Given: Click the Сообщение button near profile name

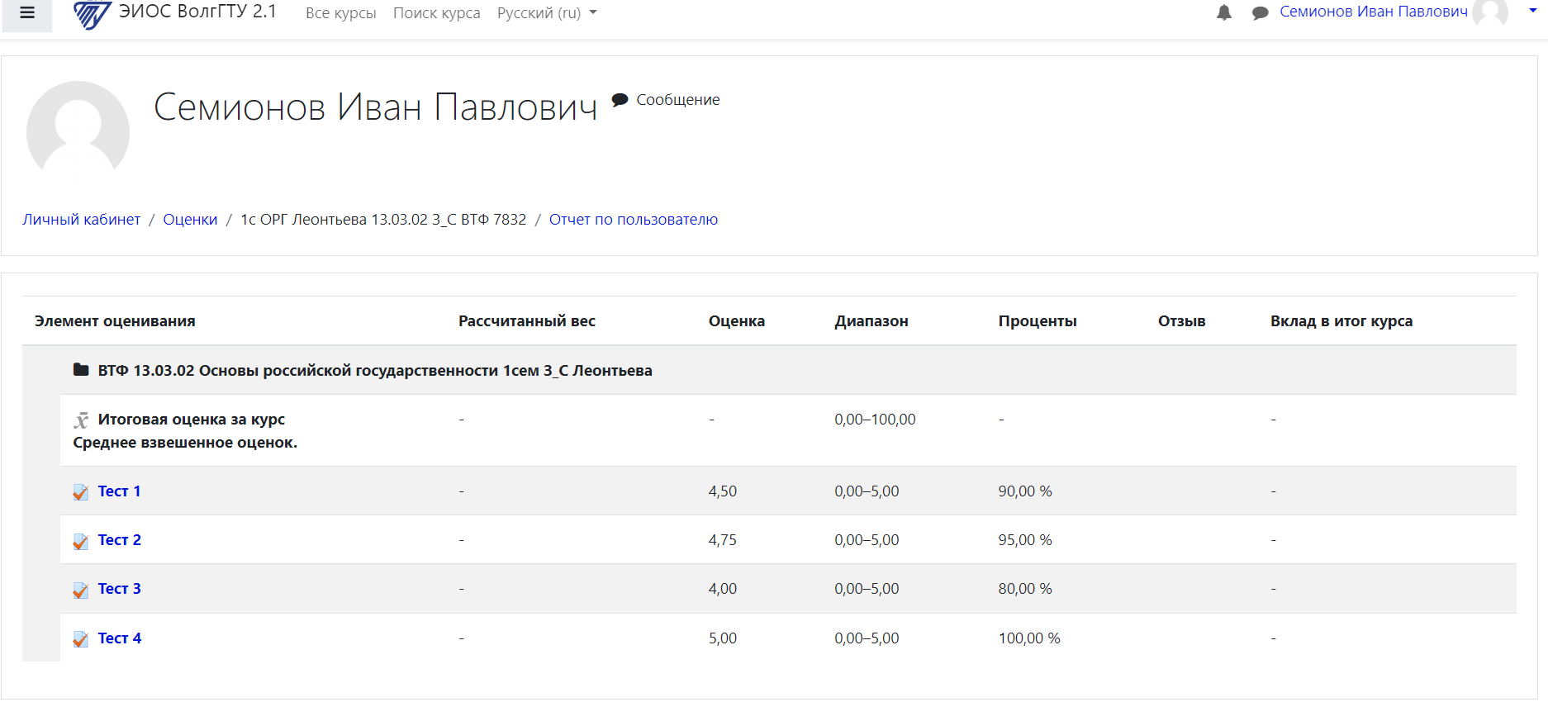Looking at the screenshot, I should (x=667, y=100).
